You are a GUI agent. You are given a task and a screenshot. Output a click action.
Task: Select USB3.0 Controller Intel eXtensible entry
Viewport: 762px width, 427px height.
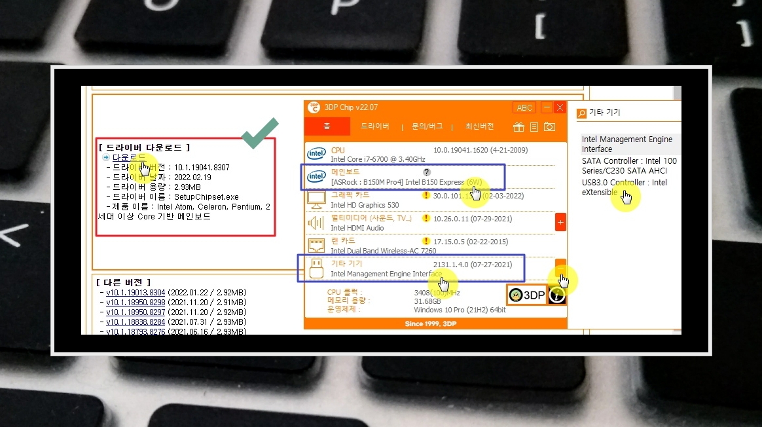click(624, 187)
